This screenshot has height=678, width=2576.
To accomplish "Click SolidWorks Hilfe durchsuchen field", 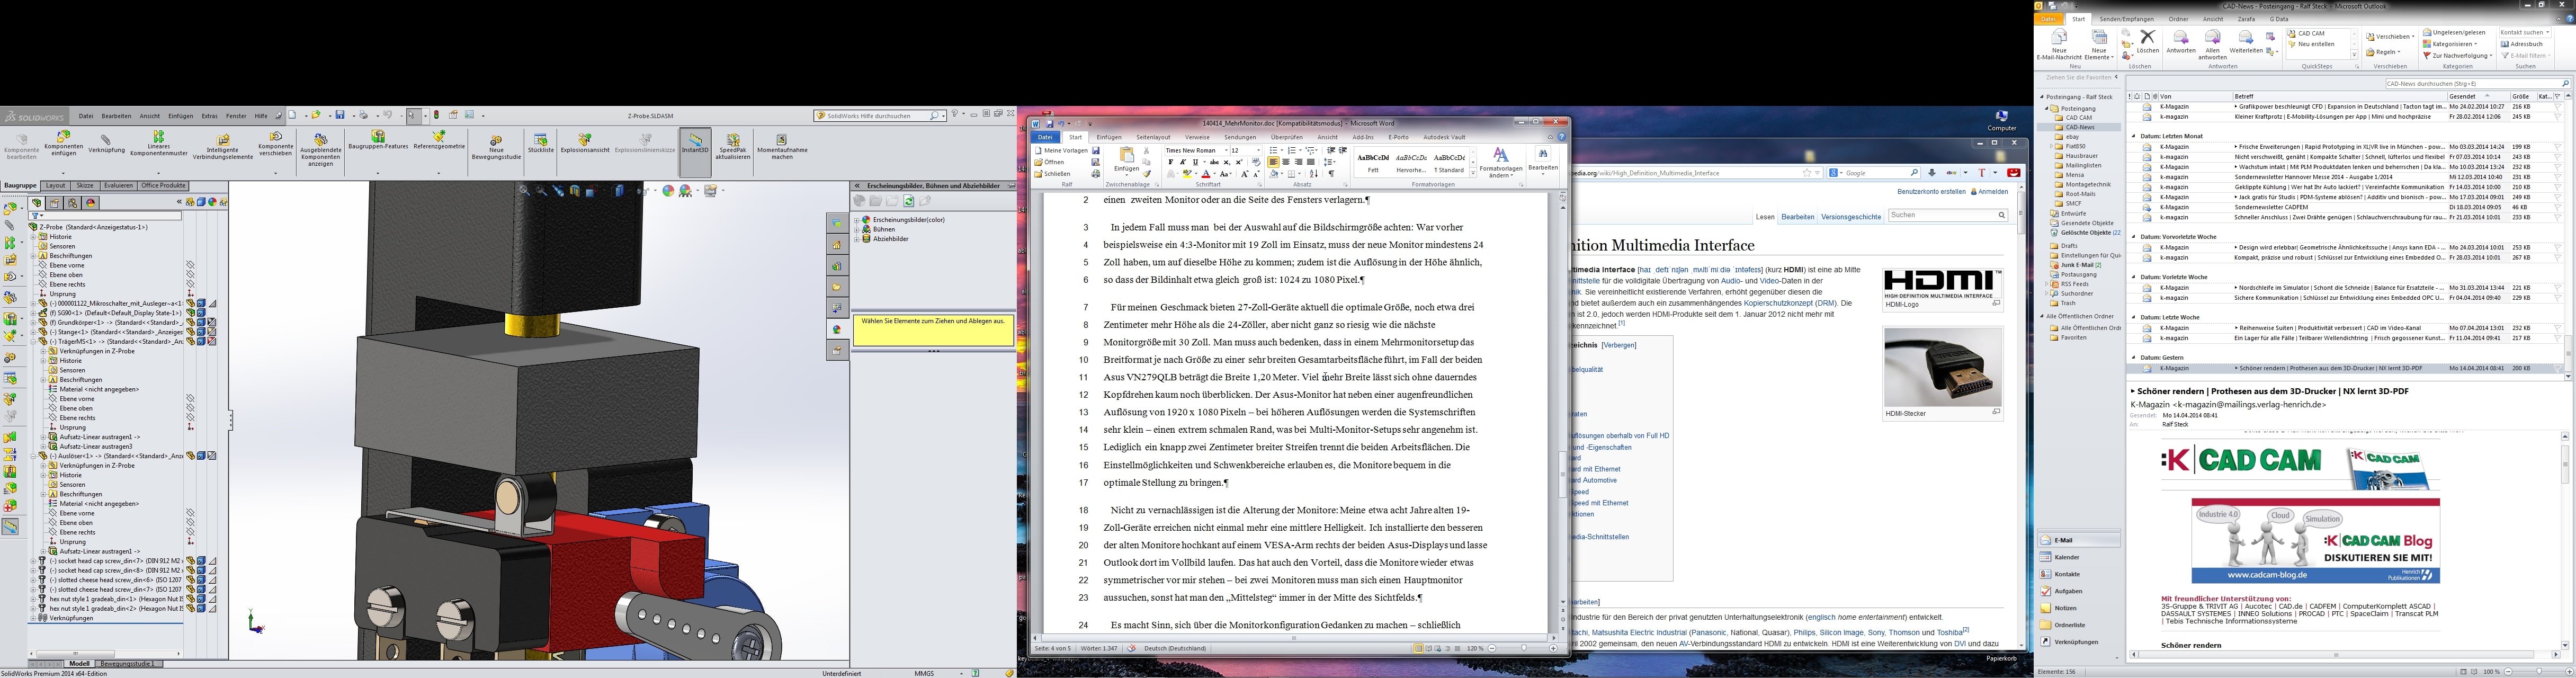I will coord(879,116).
